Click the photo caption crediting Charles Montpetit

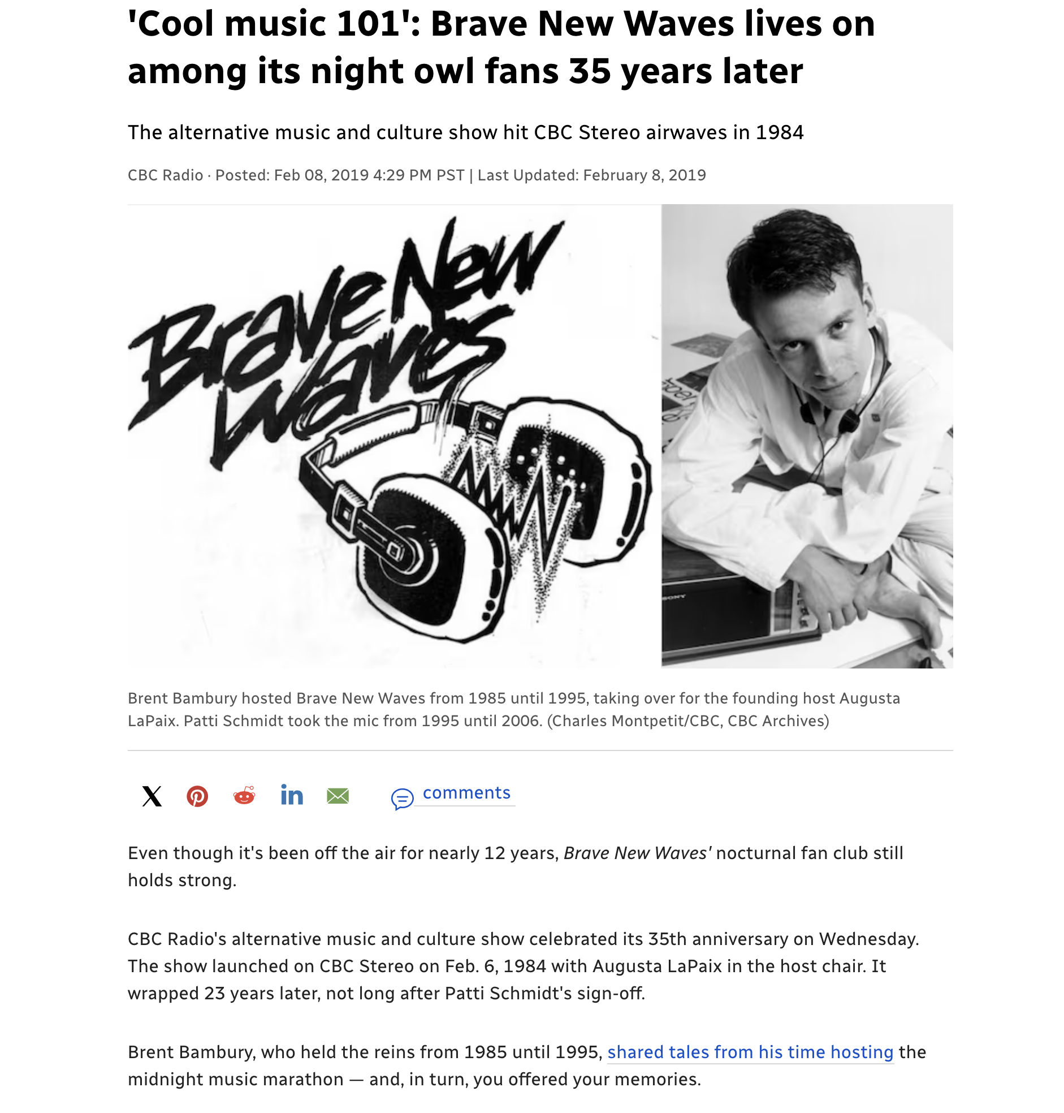pyautogui.click(x=513, y=709)
